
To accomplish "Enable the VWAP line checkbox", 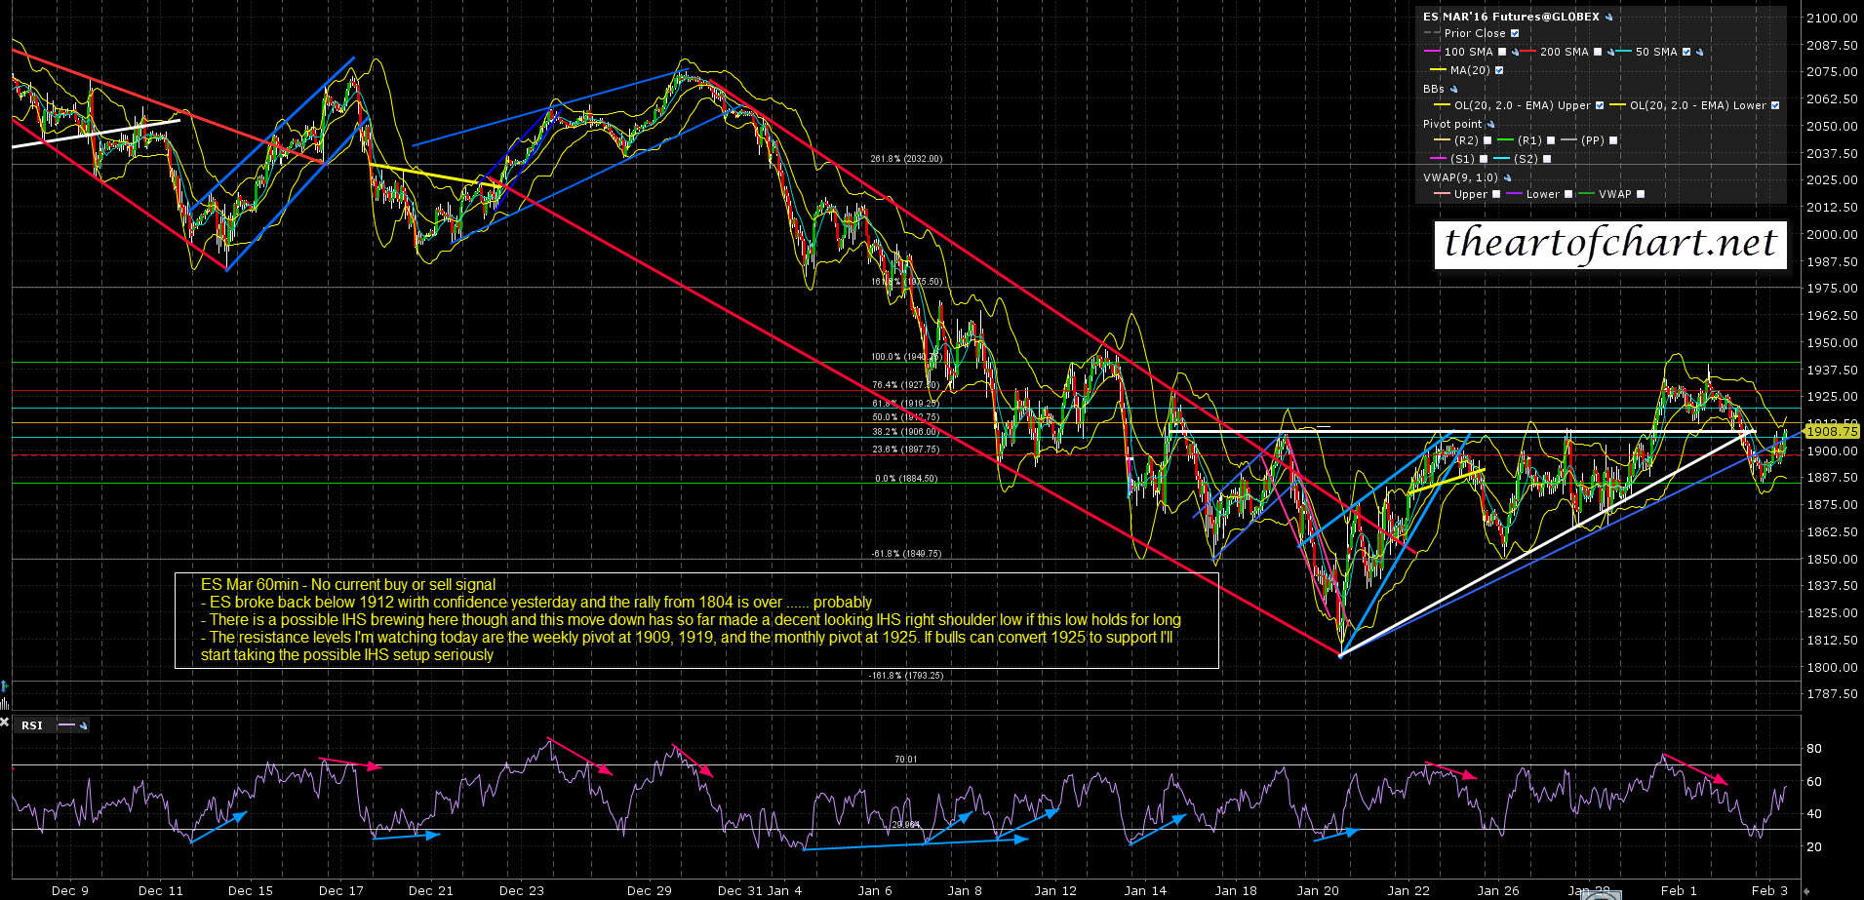I will (x=1641, y=194).
